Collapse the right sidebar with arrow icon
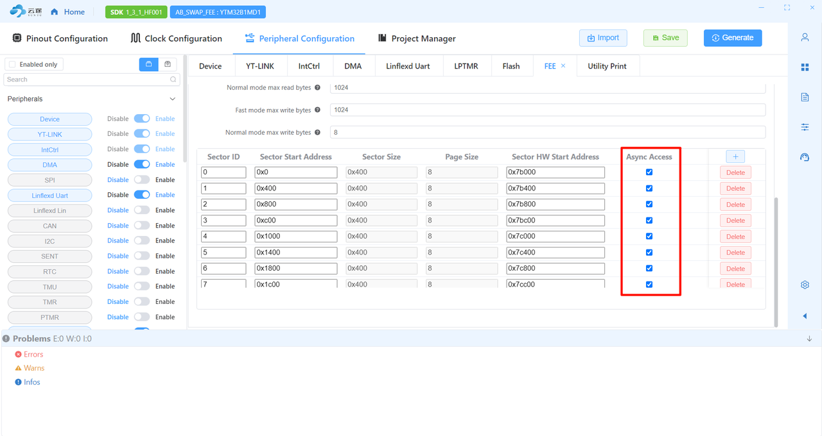 point(805,316)
